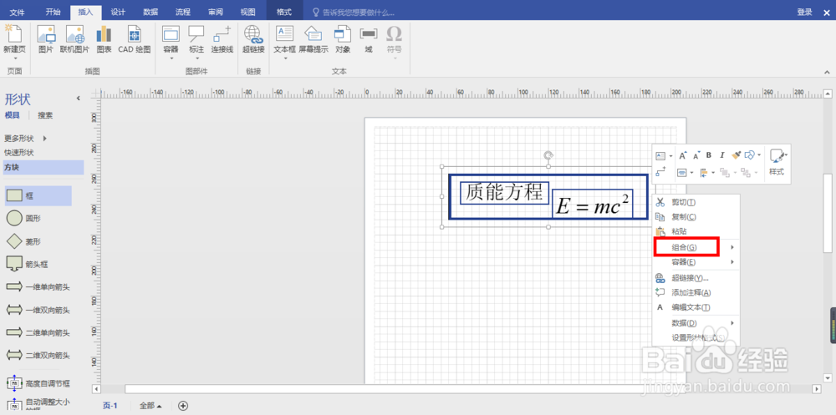Switch to the 开始 ribbon tab
The image size is (836, 415).
click(x=53, y=12)
